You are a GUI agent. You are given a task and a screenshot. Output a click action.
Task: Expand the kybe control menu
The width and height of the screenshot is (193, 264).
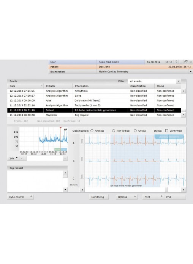(x=21, y=197)
